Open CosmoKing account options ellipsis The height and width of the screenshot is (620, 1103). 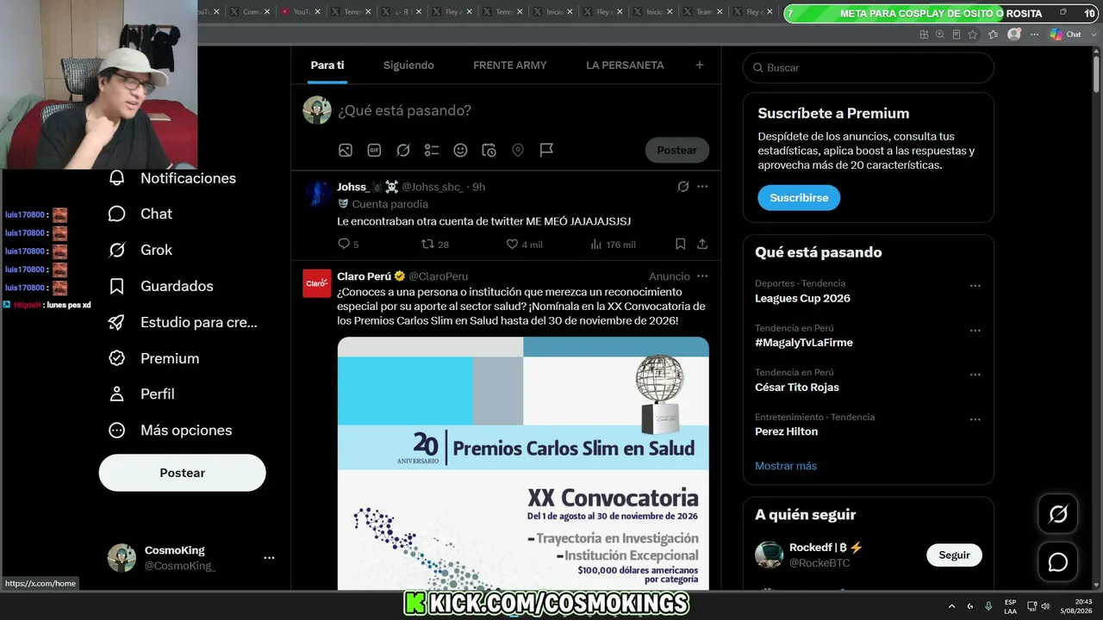point(269,558)
